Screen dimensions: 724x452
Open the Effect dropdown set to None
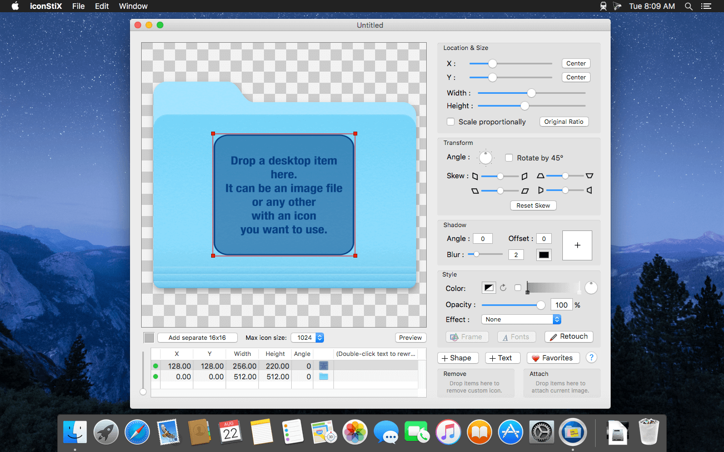coord(521,319)
